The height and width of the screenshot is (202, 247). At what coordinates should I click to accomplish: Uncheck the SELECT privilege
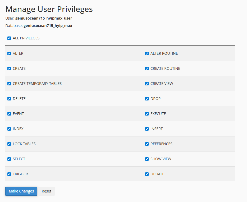[x=9, y=159]
